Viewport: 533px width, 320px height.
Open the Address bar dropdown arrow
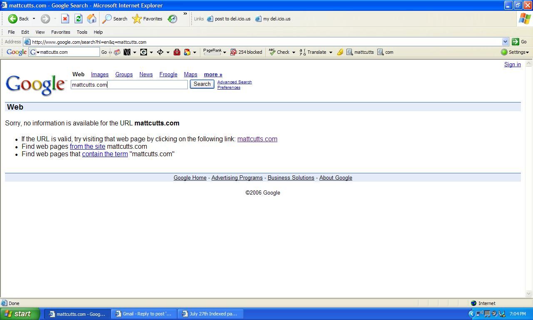click(x=505, y=42)
